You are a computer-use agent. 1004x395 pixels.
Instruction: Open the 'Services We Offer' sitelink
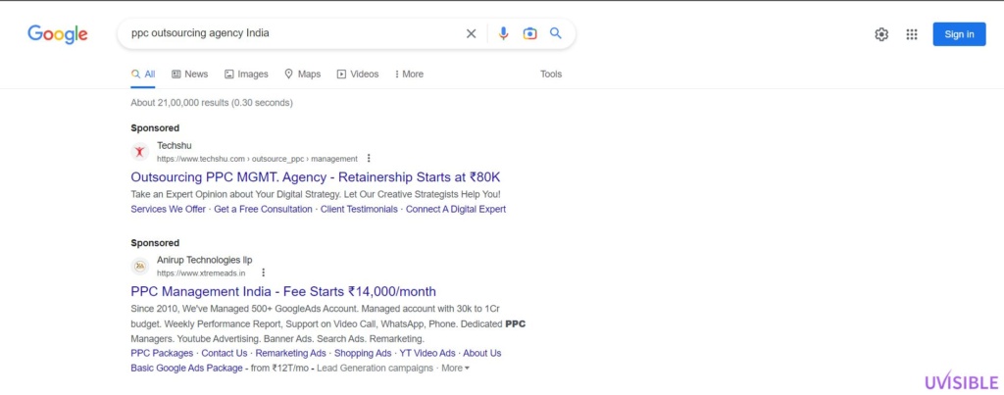(169, 210)
